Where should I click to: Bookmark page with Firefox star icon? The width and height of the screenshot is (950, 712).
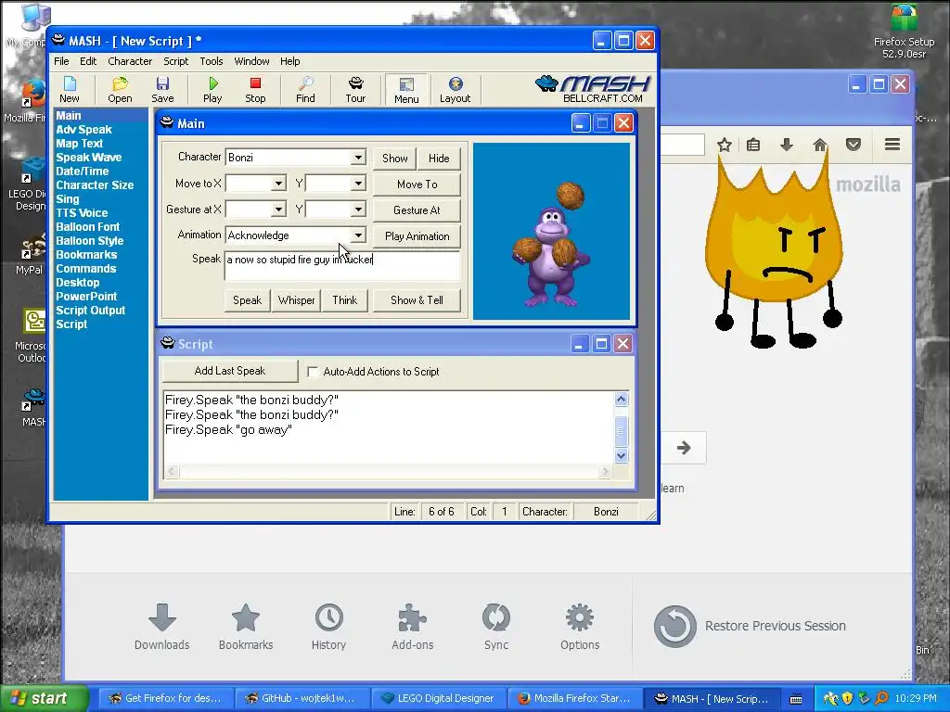click(724, 145)
